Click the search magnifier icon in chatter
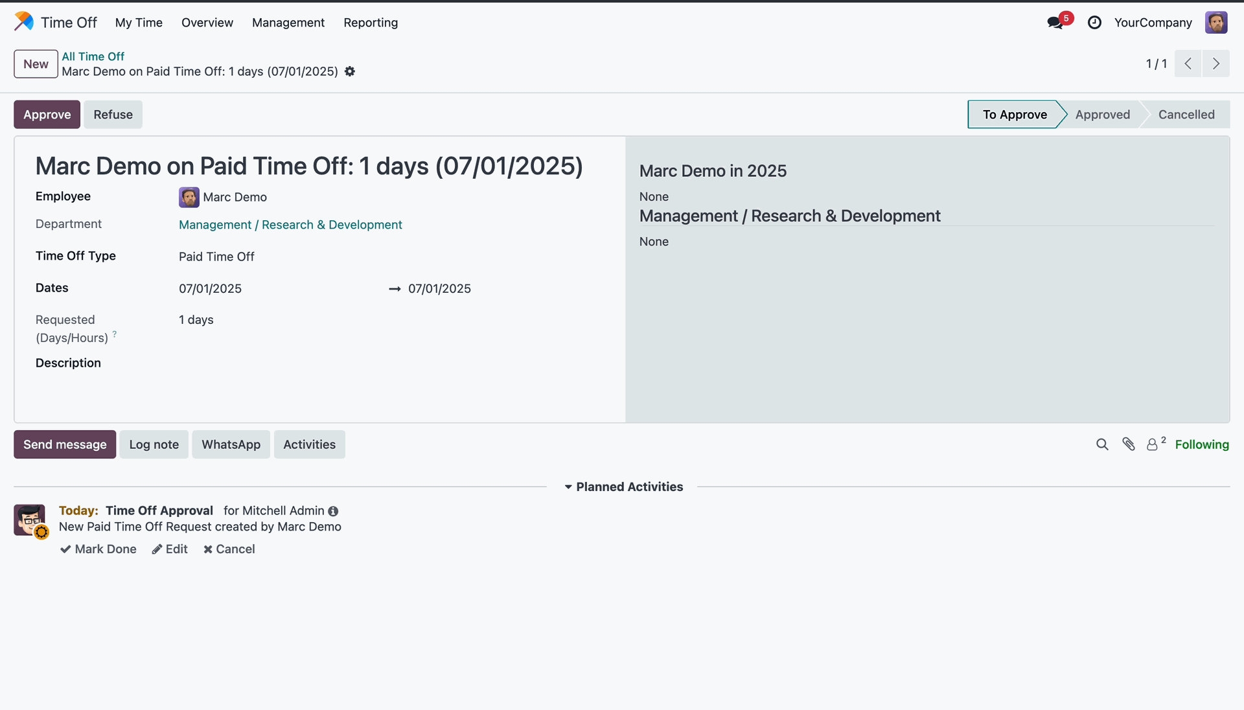1244x710 pixels. (x=1101, y=444)
